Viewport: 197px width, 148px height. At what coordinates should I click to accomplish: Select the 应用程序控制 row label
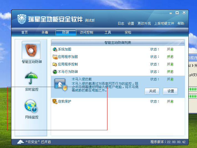pos(68,64)
